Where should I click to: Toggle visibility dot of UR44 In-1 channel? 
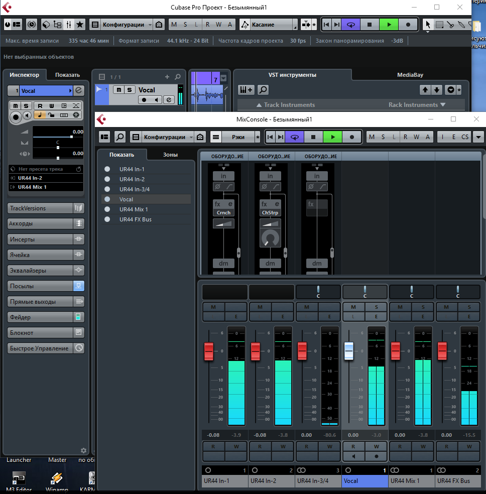point(107,169)
